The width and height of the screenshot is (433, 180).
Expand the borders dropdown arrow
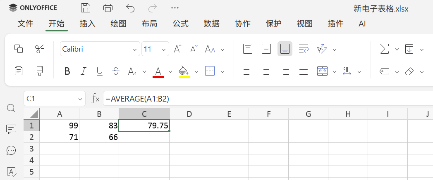coord(222,72)
